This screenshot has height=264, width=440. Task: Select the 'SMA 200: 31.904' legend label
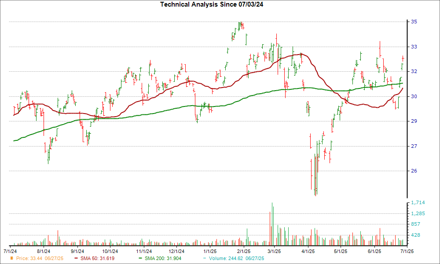coord(163,258)
